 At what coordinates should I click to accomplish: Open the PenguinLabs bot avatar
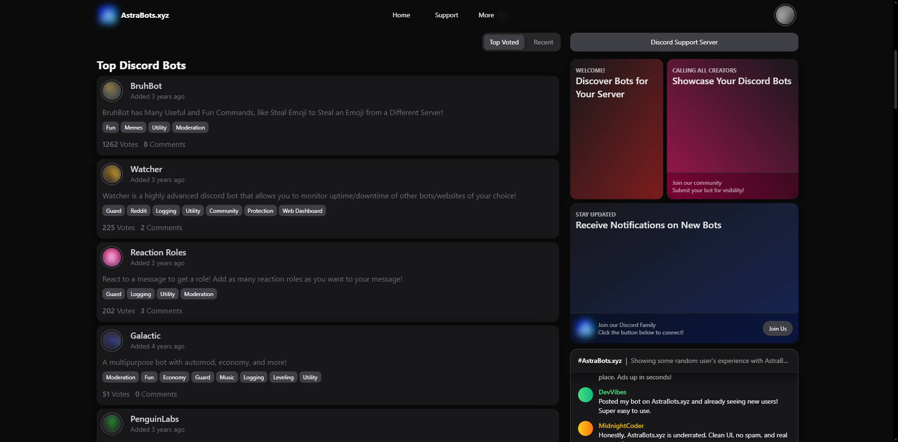[x=112, y=424]
